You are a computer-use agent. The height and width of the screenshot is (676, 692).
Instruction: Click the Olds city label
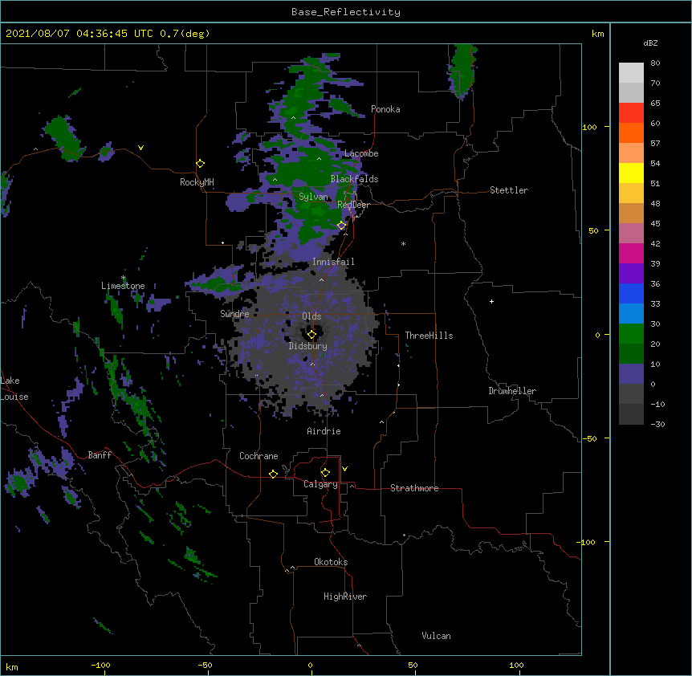311,316
